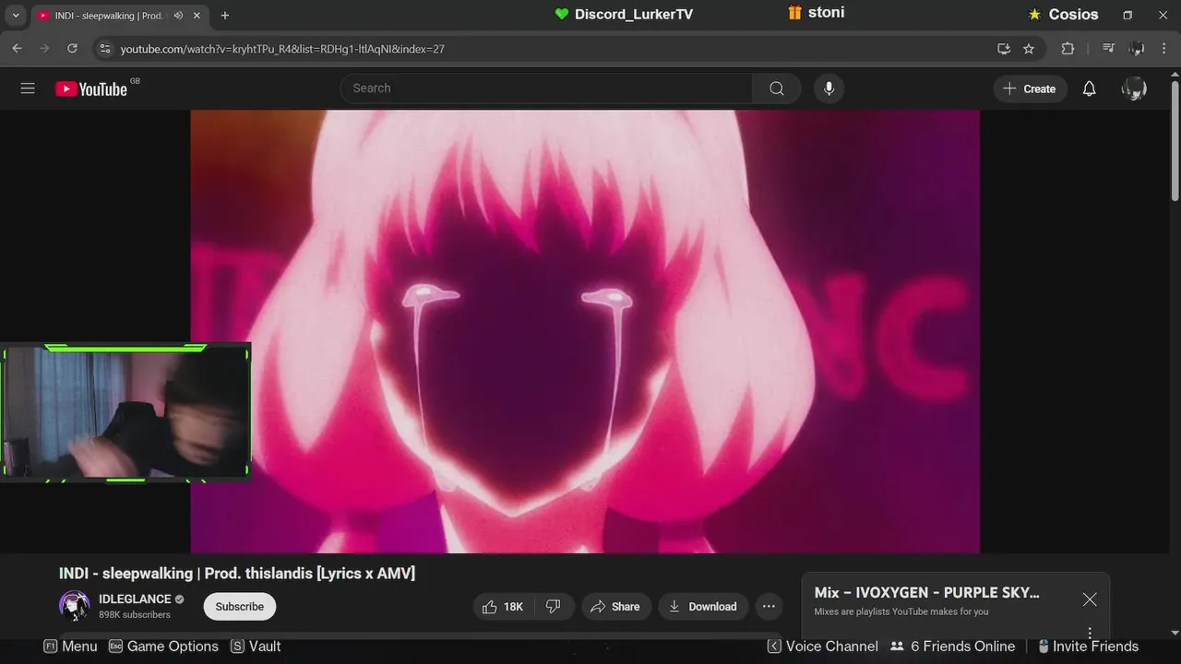Image resolution: width=1181 pixels, height=664 pixels.
Task: Click 898K subscribers text
Action: (135, 615)
